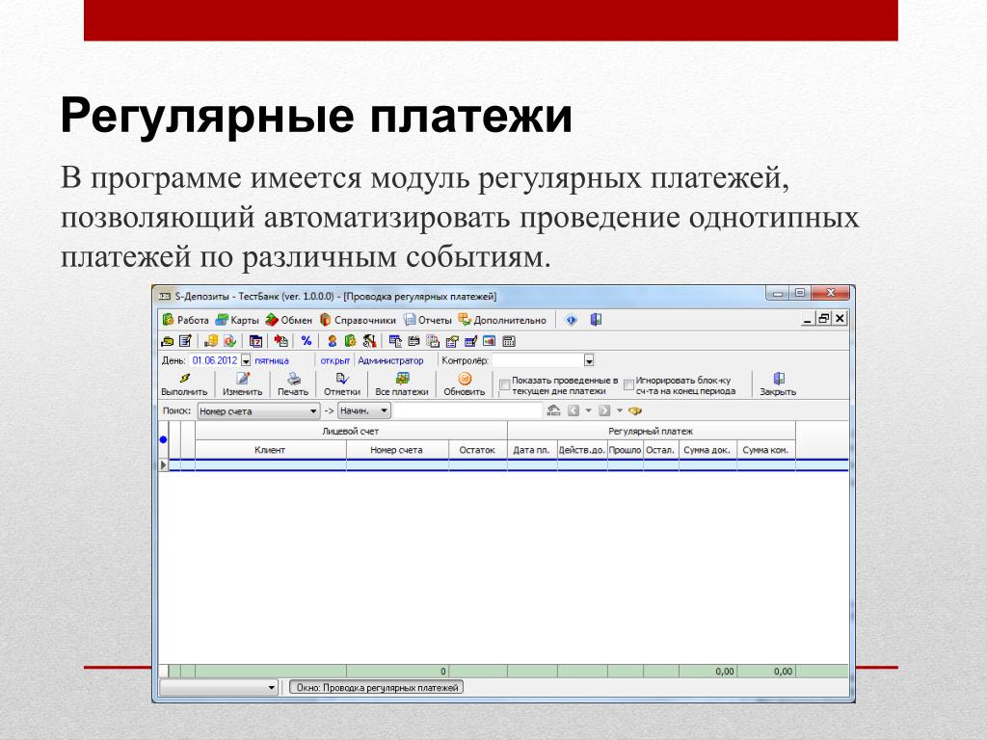Viewport: 987px width, 740px height.
Task: Open the 'Карты' menu
Action: tap(237, 320)
